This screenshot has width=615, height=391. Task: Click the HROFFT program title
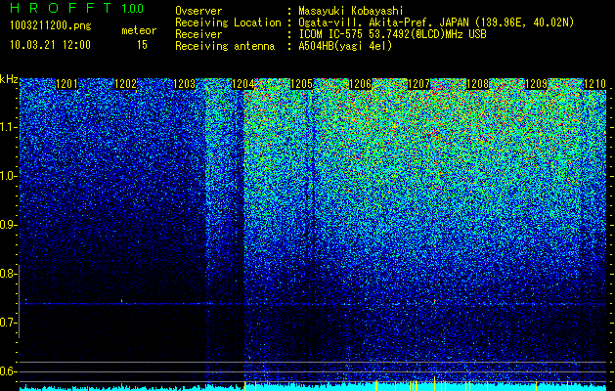(x=61, y=8)
